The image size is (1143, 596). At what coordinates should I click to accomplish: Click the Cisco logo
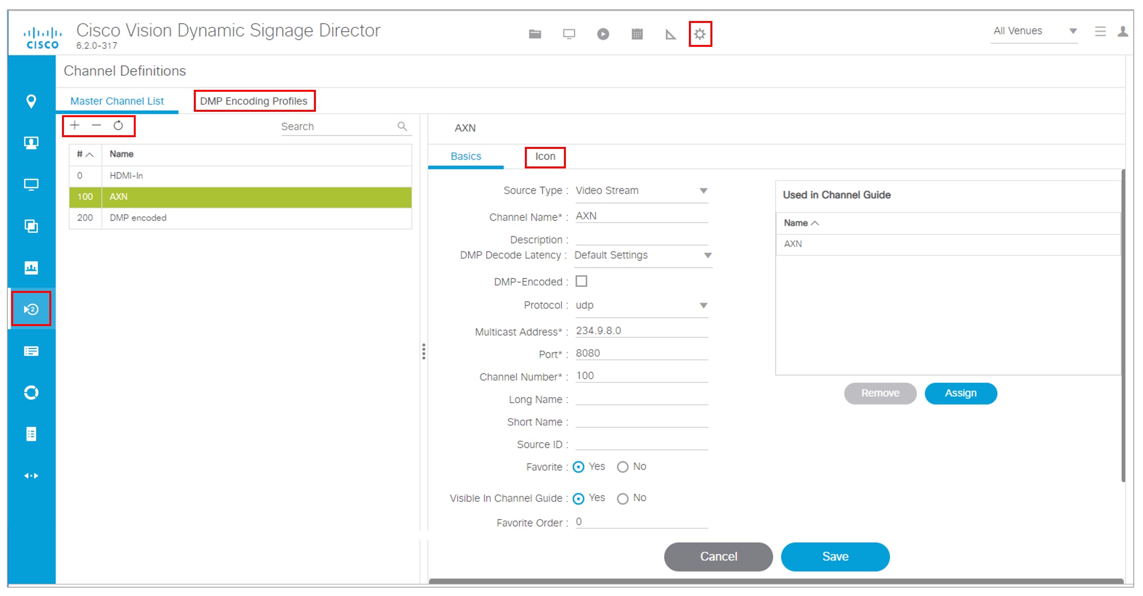point(42,39)
